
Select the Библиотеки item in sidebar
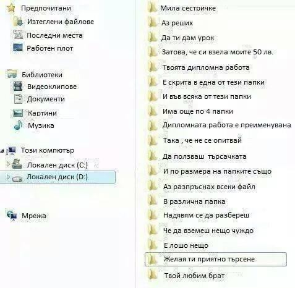tap(42, 75)
